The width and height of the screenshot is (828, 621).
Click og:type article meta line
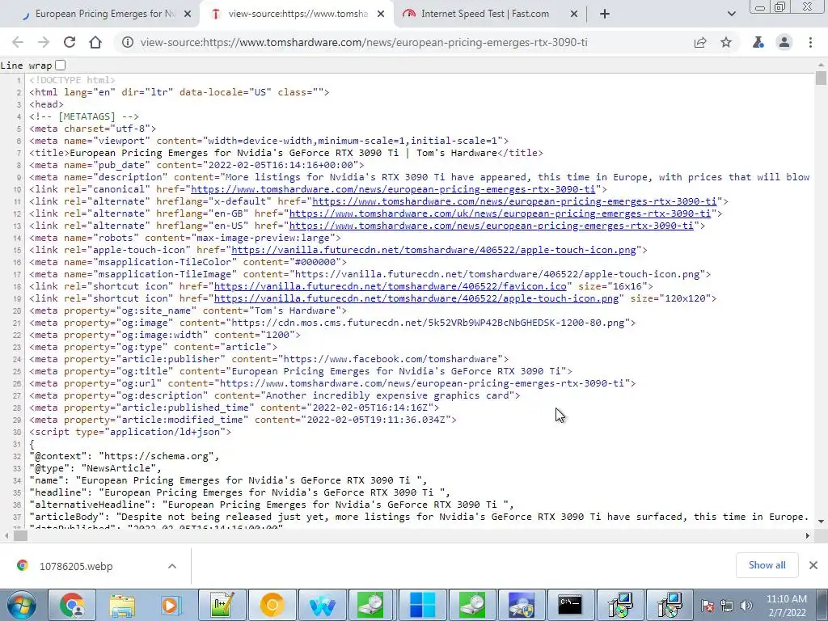[x=153, y=347]
